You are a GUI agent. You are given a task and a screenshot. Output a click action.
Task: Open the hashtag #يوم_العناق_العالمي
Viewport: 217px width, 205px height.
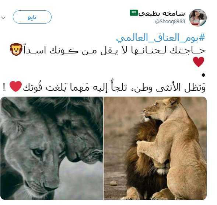point(161,38)
